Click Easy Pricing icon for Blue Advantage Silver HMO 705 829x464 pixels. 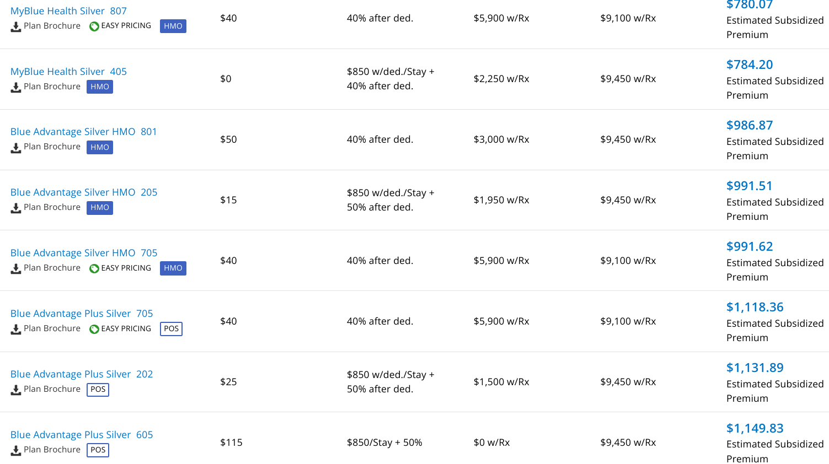point(94,268)
